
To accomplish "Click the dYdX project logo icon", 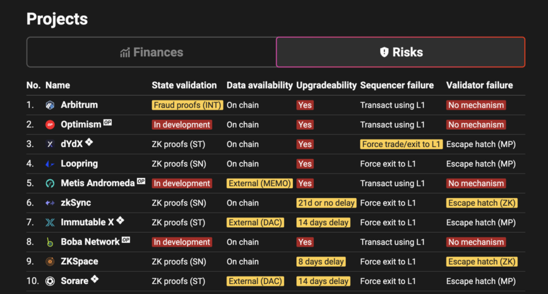I will [x=50, y=144].
